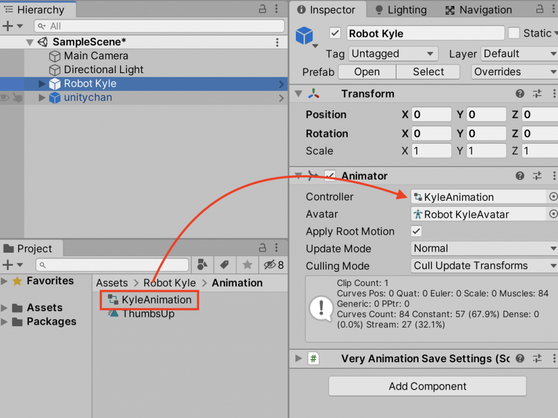Search by label tag icon
Image resolution: width=558 pixels, height=418 pixels.
click(225, 265)
